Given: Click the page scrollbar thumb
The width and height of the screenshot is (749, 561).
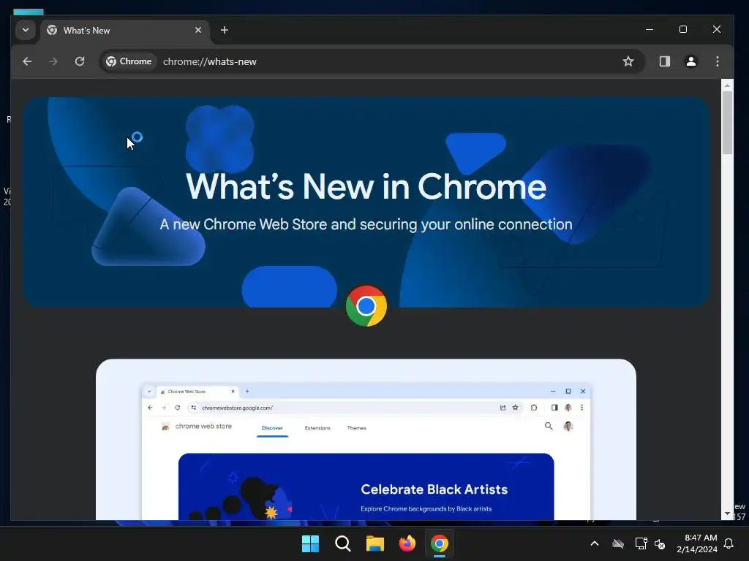Looking at the screenshot, I should tap(727, 123).
